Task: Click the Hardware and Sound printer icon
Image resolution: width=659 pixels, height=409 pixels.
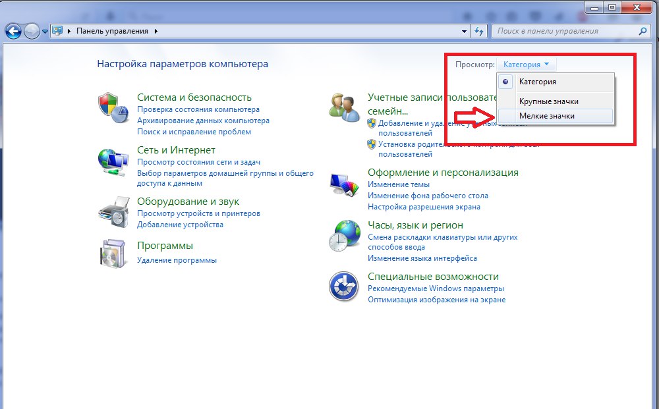Action: click(x=112, y=212)
